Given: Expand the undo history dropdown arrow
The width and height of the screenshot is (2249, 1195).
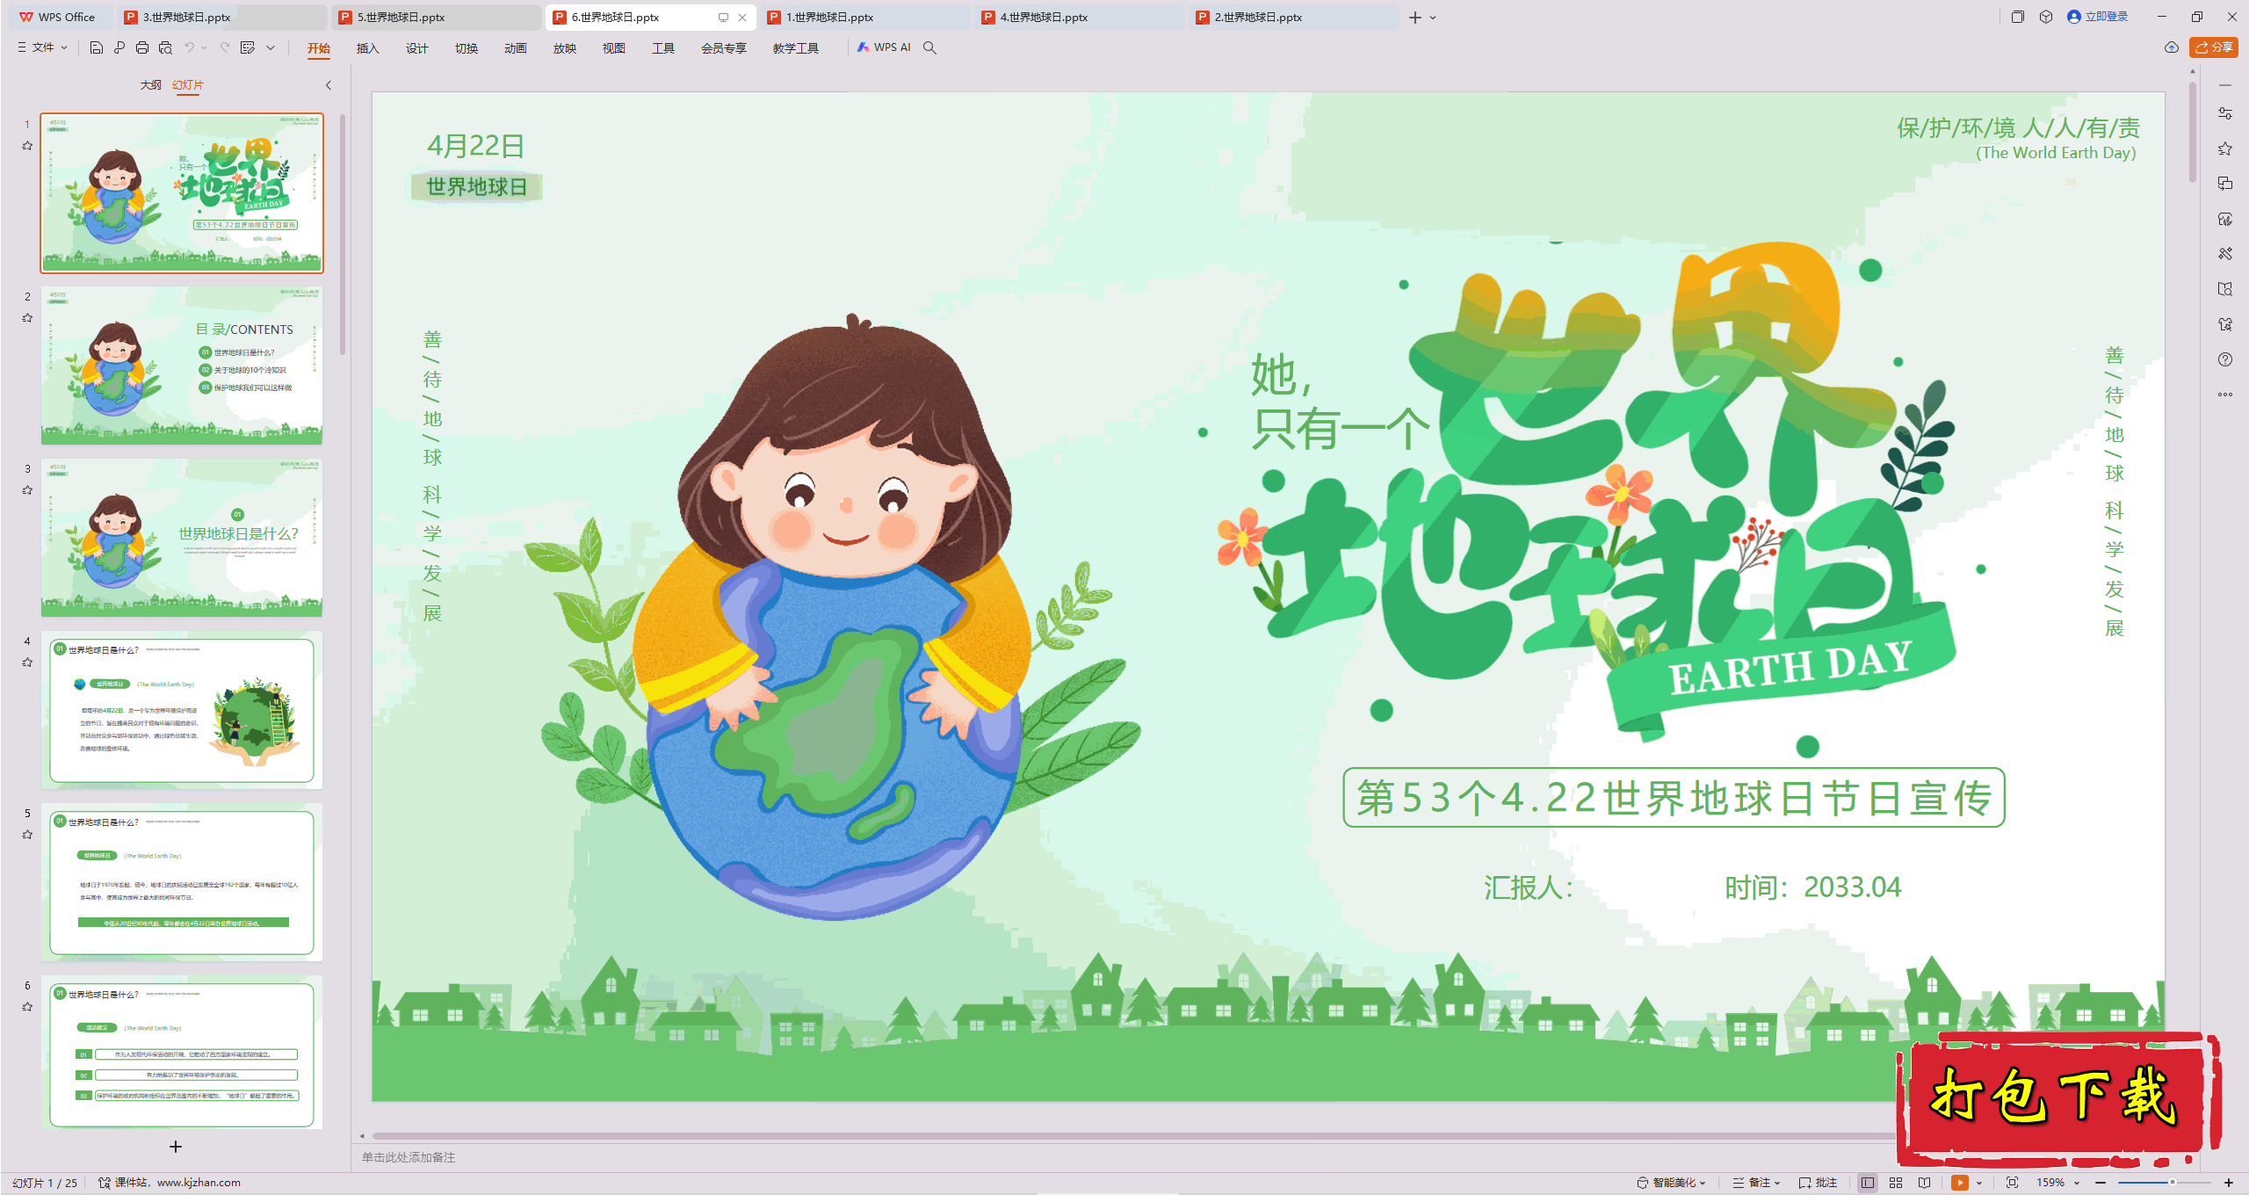Looking at the screenshot, I should (204, 47).
